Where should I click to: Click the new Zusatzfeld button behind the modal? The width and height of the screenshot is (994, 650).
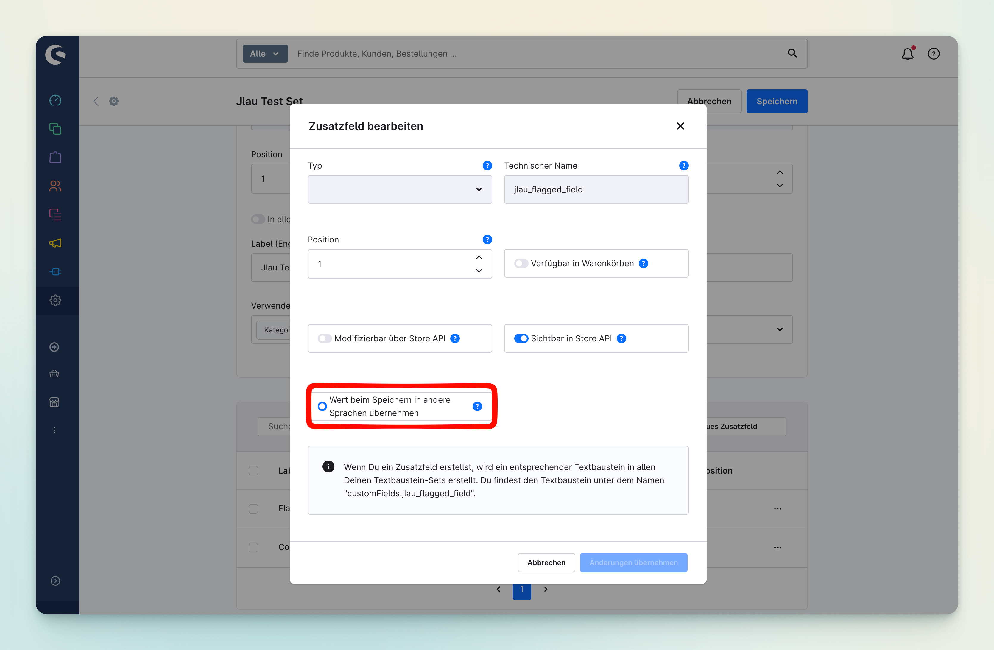[746, 427]
